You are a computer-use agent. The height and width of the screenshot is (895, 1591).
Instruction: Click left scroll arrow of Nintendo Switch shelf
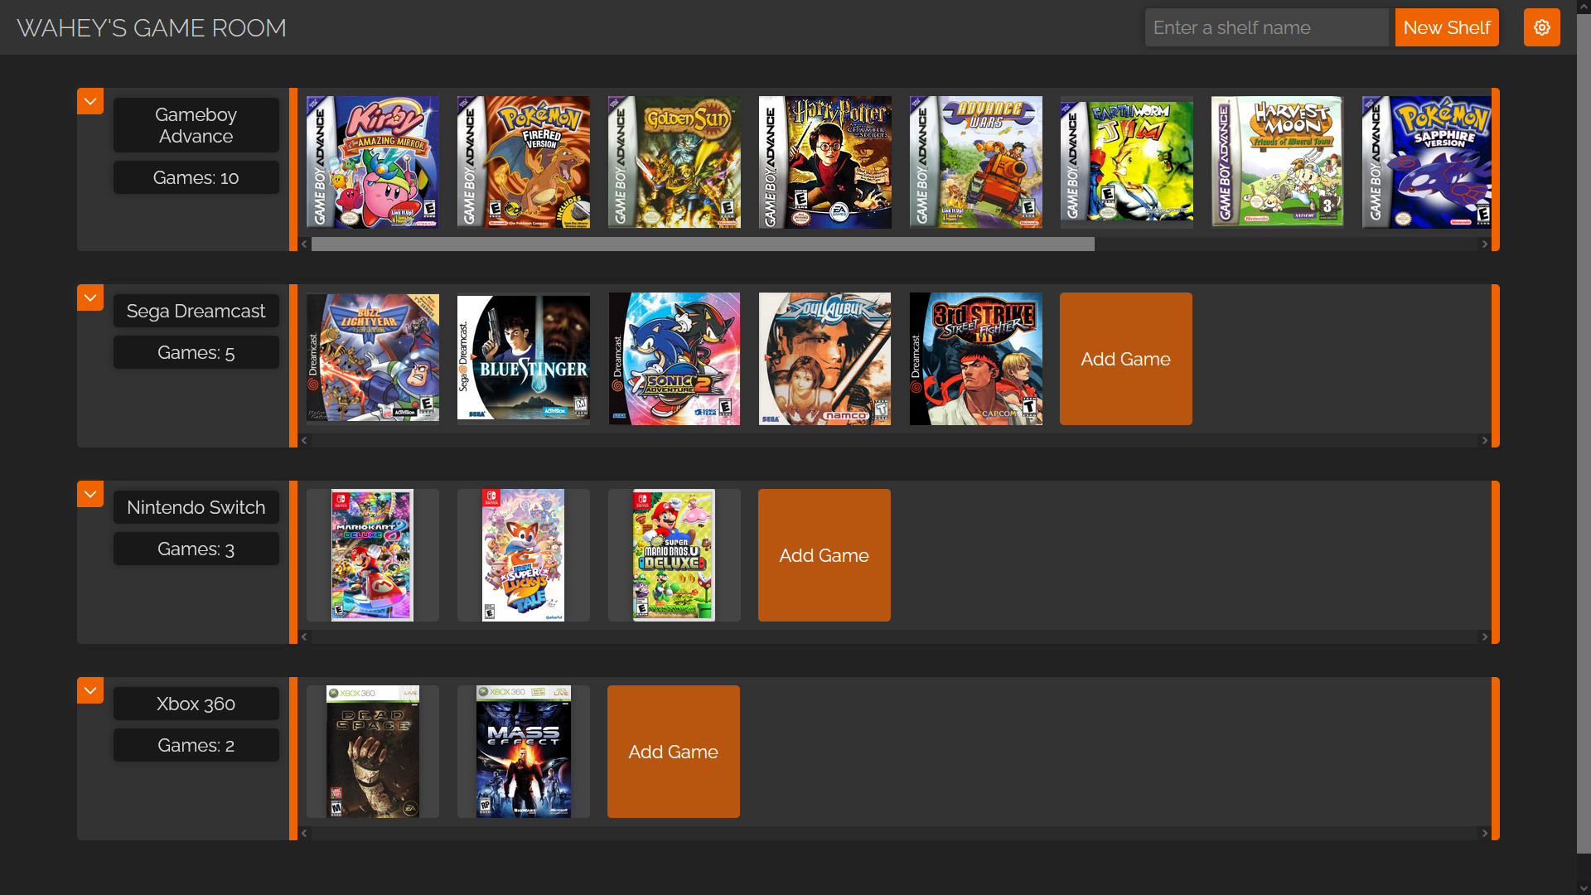[304, 637]
